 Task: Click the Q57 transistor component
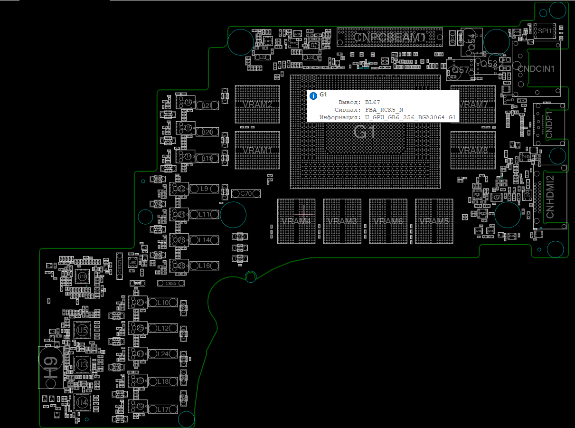click(460, 70)
